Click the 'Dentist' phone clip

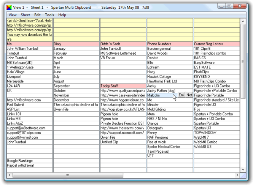point(170,58)
